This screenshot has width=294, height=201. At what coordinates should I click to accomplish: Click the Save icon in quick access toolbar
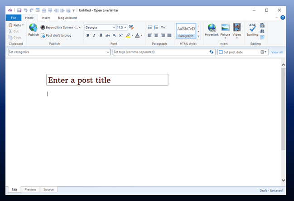coord(19,10)
